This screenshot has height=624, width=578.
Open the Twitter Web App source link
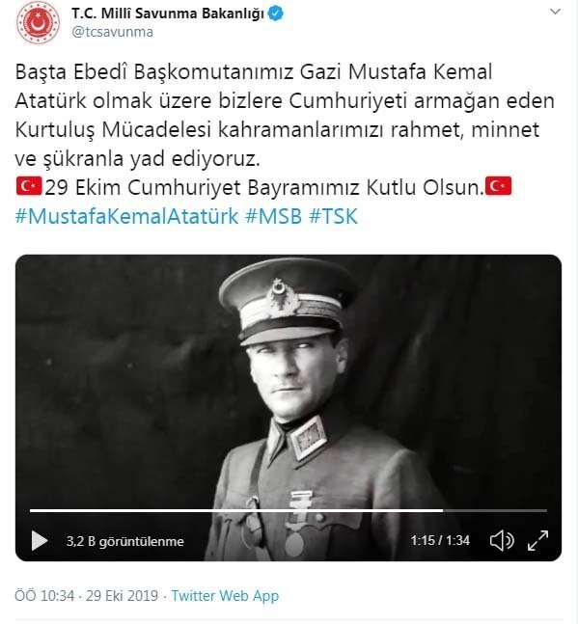(225, 596)
